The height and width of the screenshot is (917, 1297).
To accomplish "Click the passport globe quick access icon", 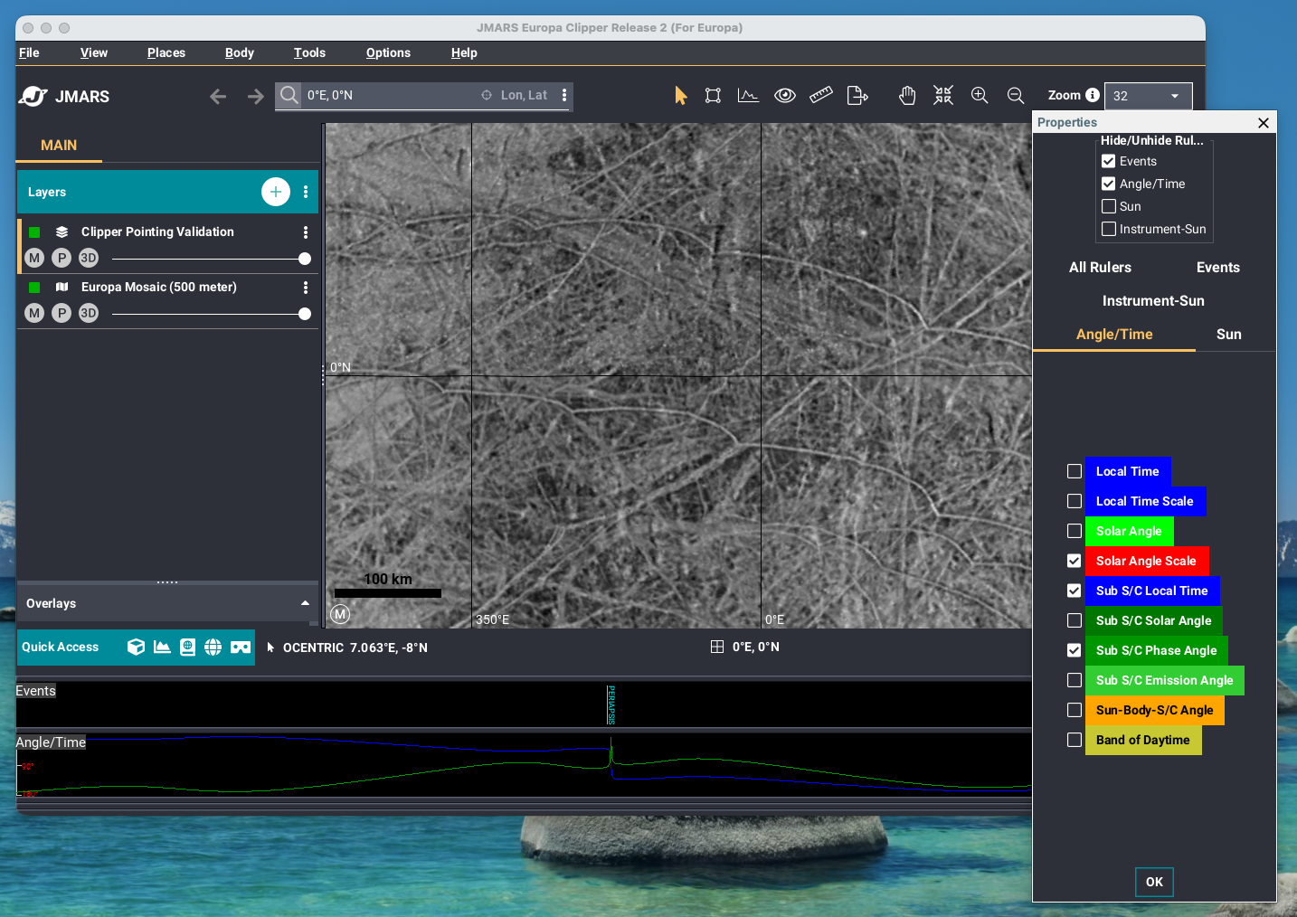I will pos(187,647).
